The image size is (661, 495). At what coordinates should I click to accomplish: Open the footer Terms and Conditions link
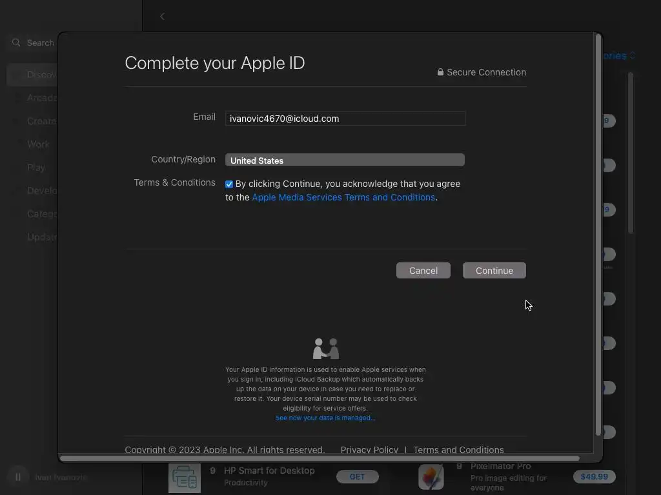coord(458,449)
